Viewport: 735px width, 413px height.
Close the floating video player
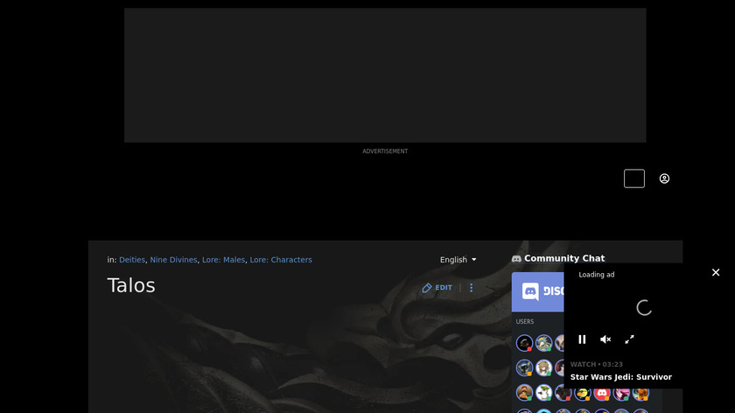(716, 272)
